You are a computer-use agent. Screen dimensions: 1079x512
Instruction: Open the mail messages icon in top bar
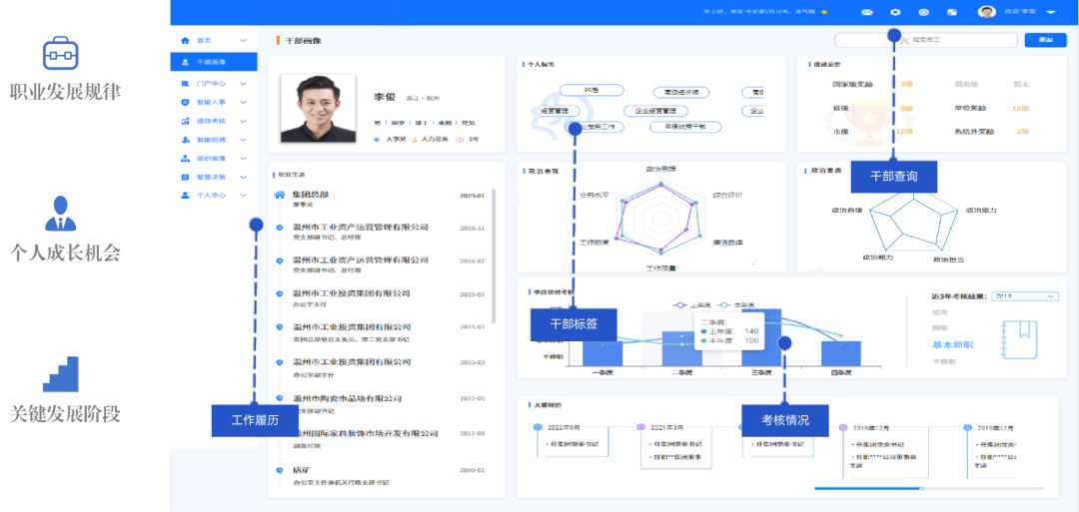[868, 12]
